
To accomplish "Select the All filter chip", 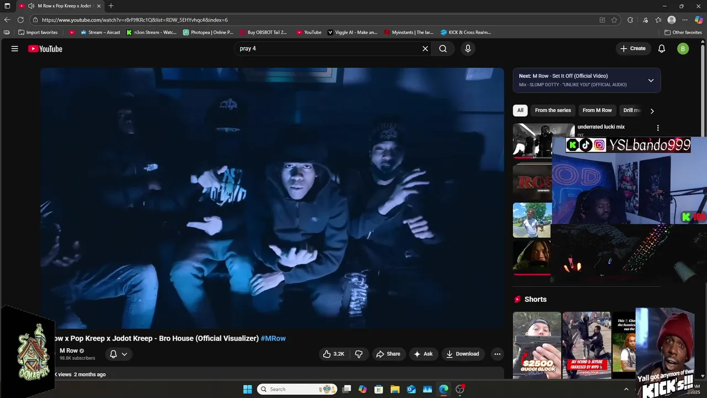I will 520,111.
